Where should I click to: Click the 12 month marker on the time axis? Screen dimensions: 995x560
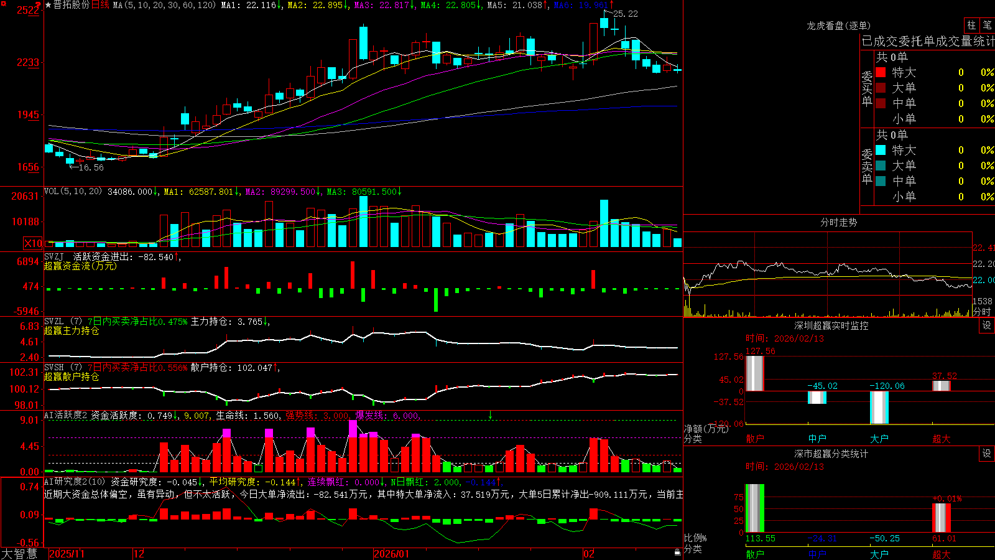[139, 554]
